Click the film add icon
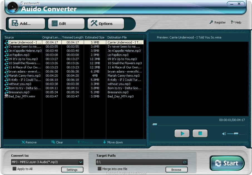 (15, 23)
